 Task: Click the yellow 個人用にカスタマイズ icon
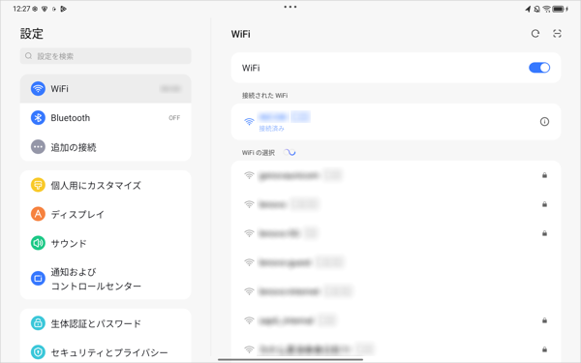point(38,185)
